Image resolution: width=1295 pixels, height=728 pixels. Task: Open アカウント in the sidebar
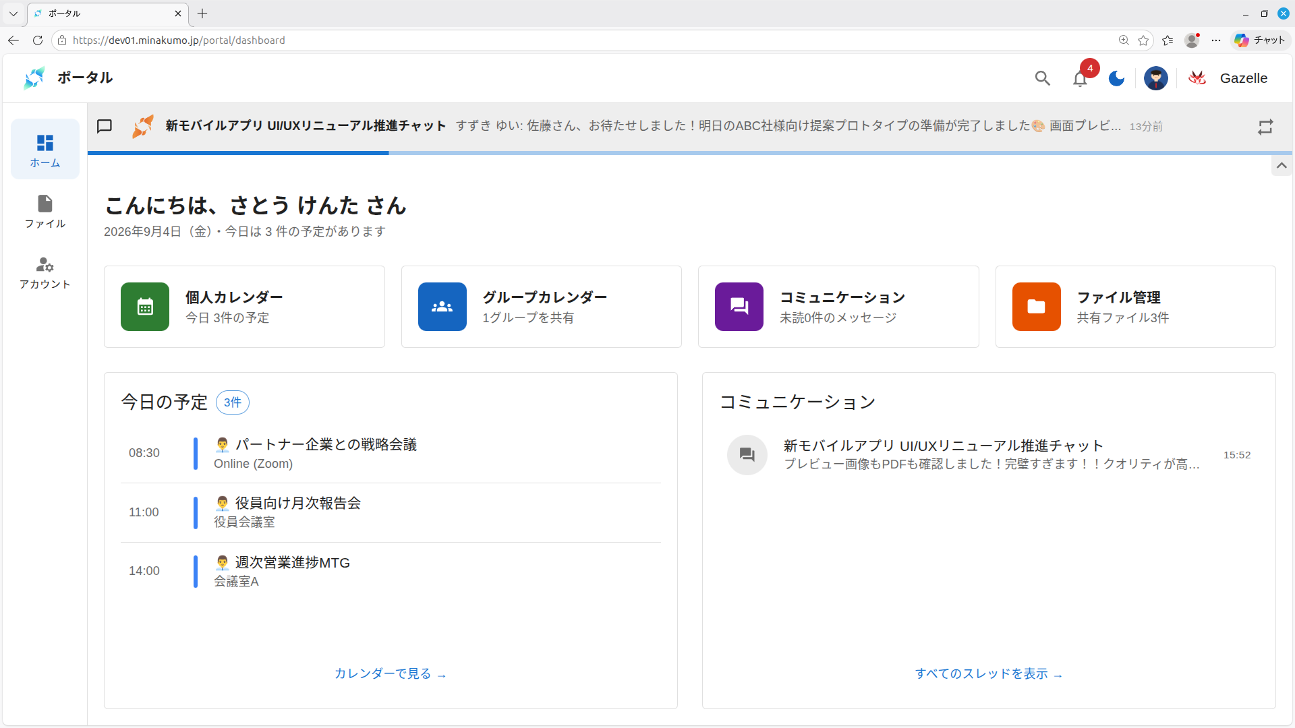45,272
